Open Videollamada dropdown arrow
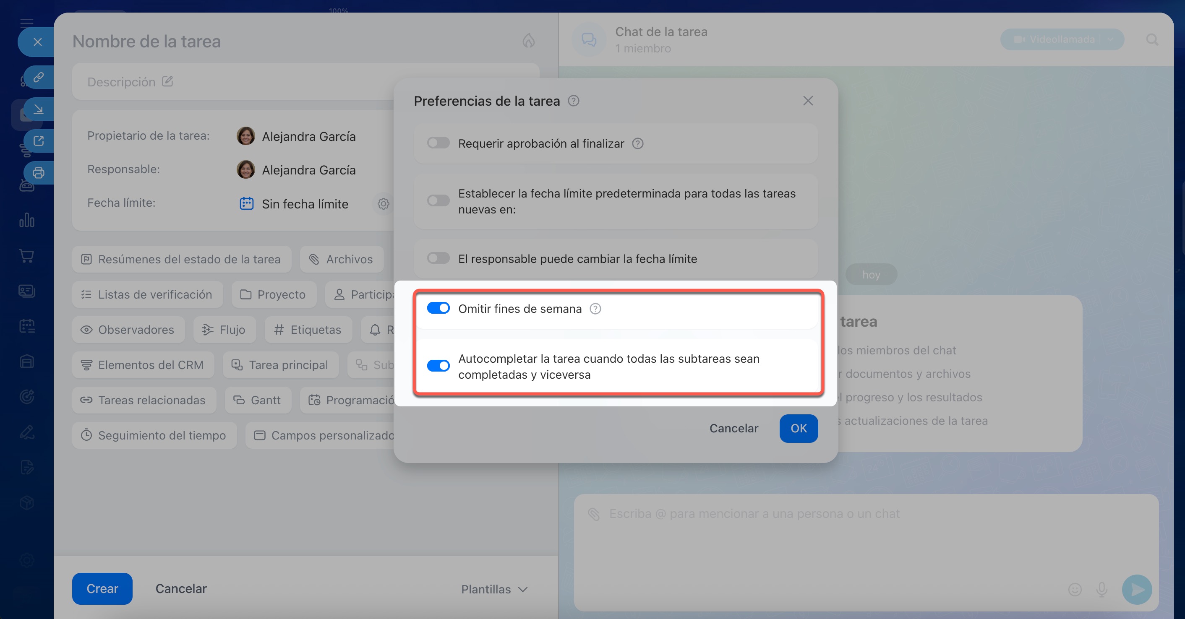The height and width of the screenshot is (619, 1185). point(1110,39)
